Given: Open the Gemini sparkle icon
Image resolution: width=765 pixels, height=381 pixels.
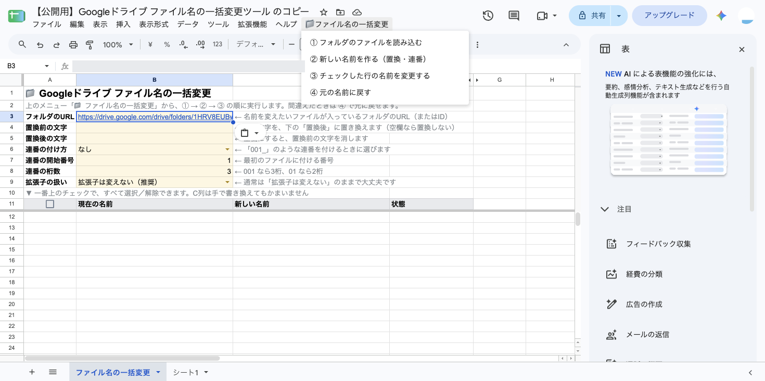Looking at the screenshot, I should 721,16.
